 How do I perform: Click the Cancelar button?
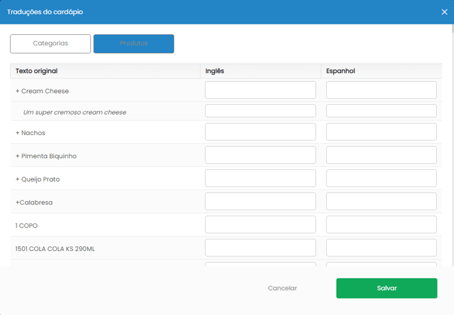[282, 288]
